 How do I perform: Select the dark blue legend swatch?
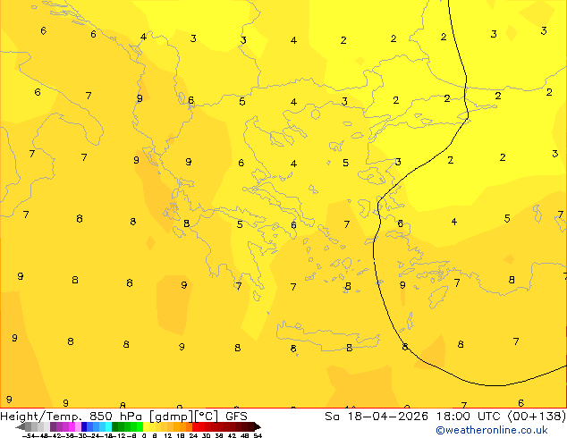(x=84, y=427)
